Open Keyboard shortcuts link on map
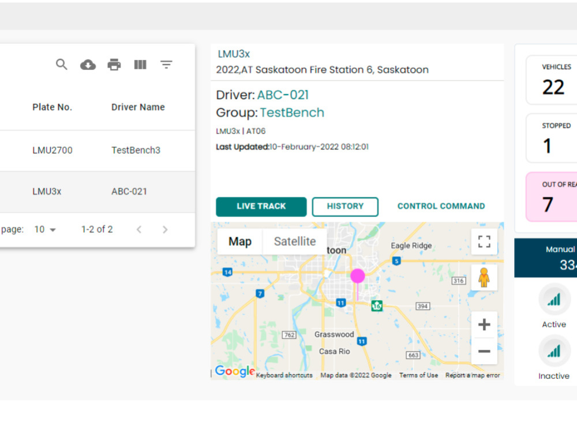Image resolution: width=577 pixels, height=433 pixels. pos(284,375)
